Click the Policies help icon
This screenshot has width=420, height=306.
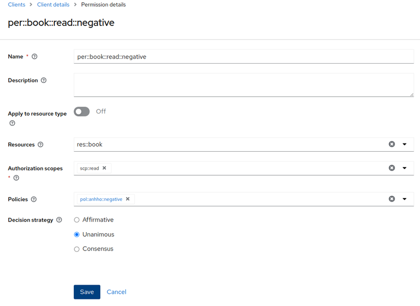click(x=34, y=200)
